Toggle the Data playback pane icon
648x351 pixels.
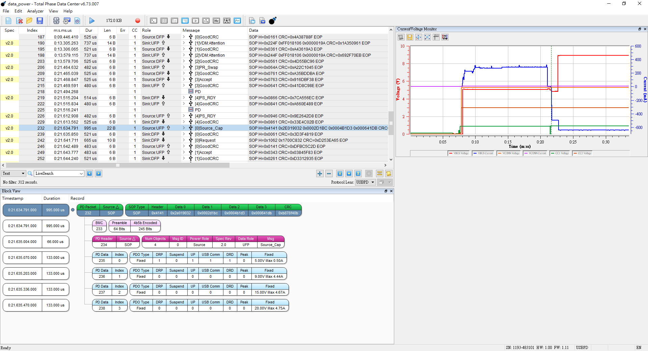point(195,21)
